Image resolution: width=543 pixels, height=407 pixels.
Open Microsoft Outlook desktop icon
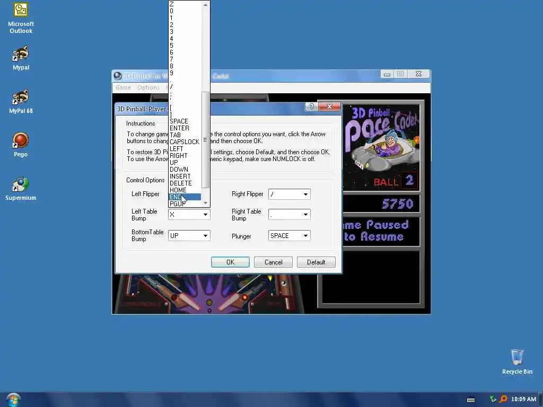pos(21,18)
